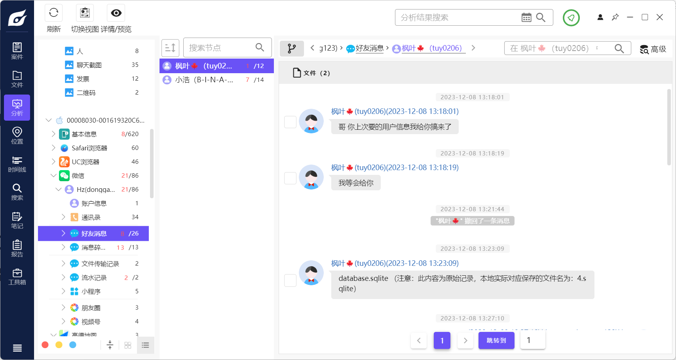Click the yellow color dot
The image size is (676, 360).
pos(59,345)
